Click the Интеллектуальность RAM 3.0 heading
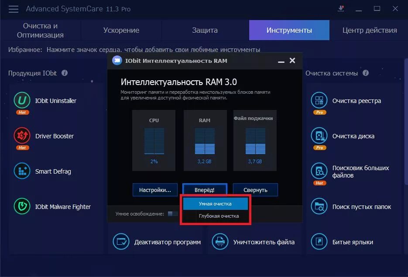This screenshot has height=277, width=408. click(179, 82)
